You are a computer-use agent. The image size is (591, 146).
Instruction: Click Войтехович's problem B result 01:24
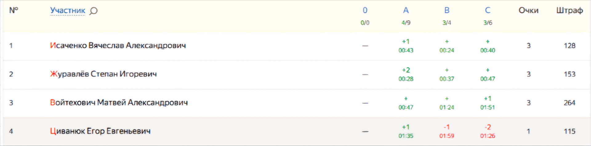pos(447,103)
